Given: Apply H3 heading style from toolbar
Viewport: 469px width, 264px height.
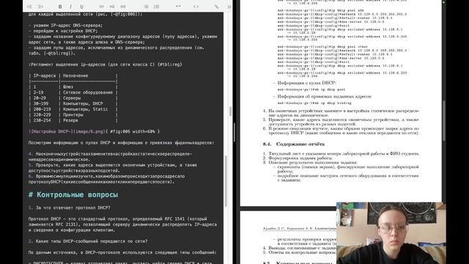Looking at the screenshot, I should 123,7.
